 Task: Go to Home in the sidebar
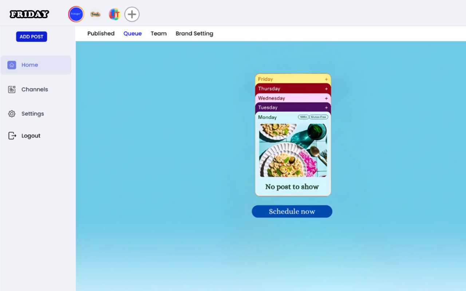click(x=36, y=65)
